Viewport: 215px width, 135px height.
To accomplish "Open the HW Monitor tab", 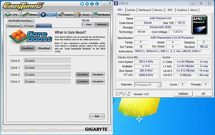I will point(102,15).
